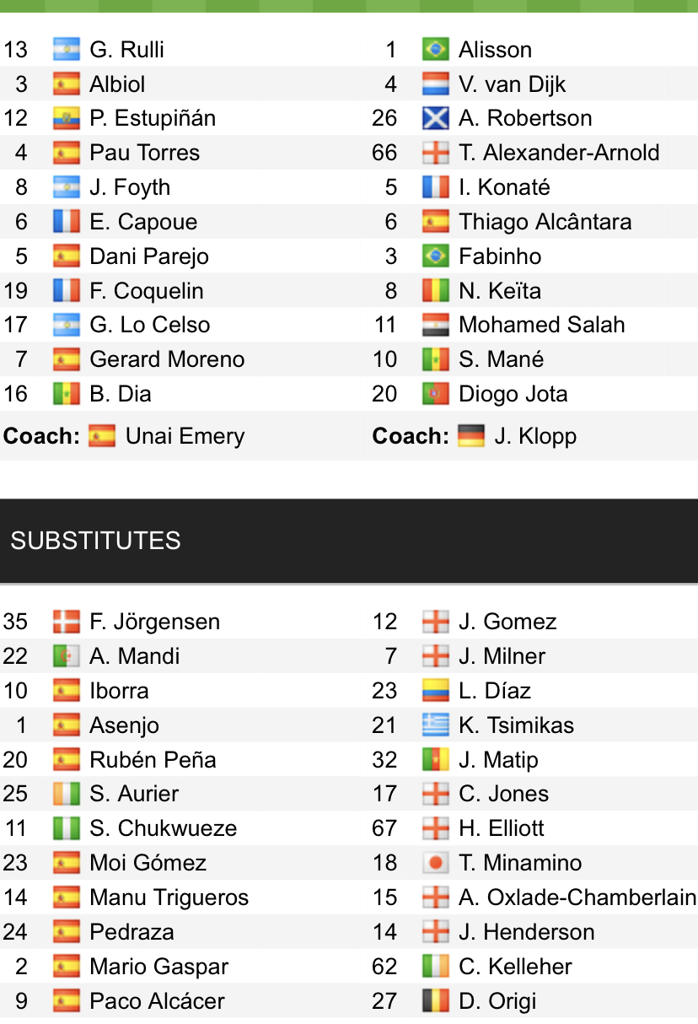Select substitute Paco Alcácer
This screenshot has width=698, height=1024.
tap(157, 1001)
